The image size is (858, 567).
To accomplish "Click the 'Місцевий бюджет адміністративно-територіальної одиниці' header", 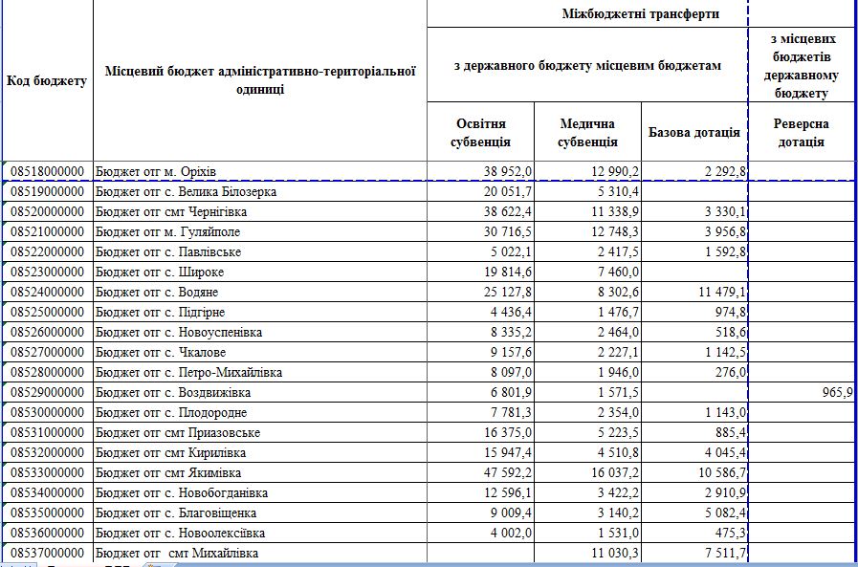I will (x=260, y=81).
